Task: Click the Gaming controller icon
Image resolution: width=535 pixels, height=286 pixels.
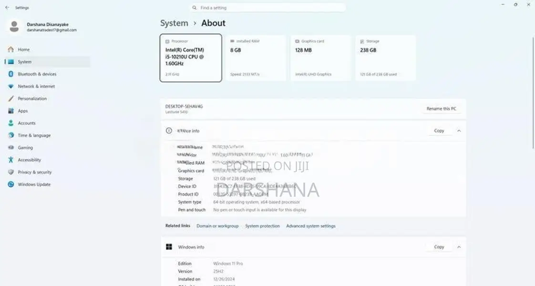Action: (11, 148)
